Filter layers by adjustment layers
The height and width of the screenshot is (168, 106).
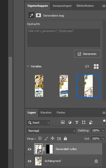pos(70,122)
